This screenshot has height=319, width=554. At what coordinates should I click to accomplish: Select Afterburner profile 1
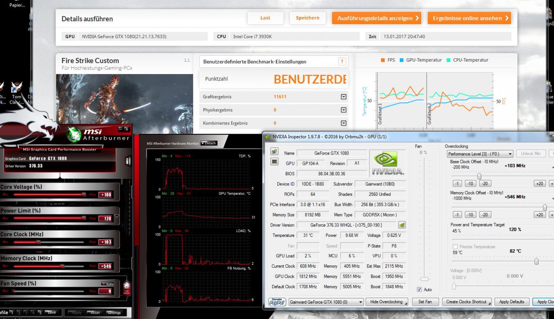coord(12,312)
